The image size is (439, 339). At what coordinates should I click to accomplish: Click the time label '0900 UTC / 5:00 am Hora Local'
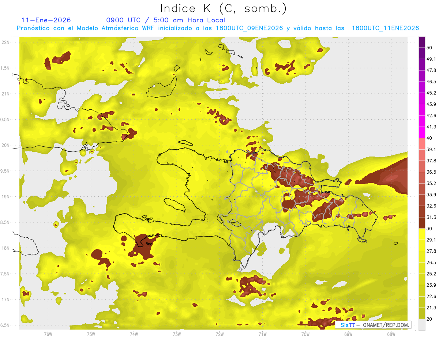pyautogui.click(x=165, y=20)
